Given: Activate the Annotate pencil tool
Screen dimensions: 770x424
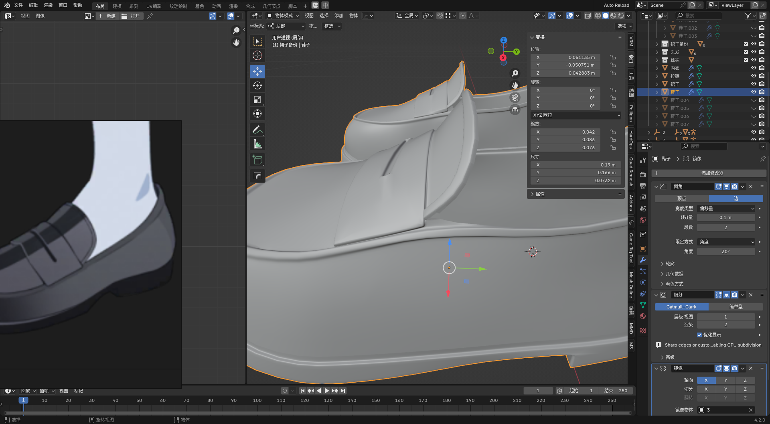Looking at the screenshot, I should coord(257,130).
